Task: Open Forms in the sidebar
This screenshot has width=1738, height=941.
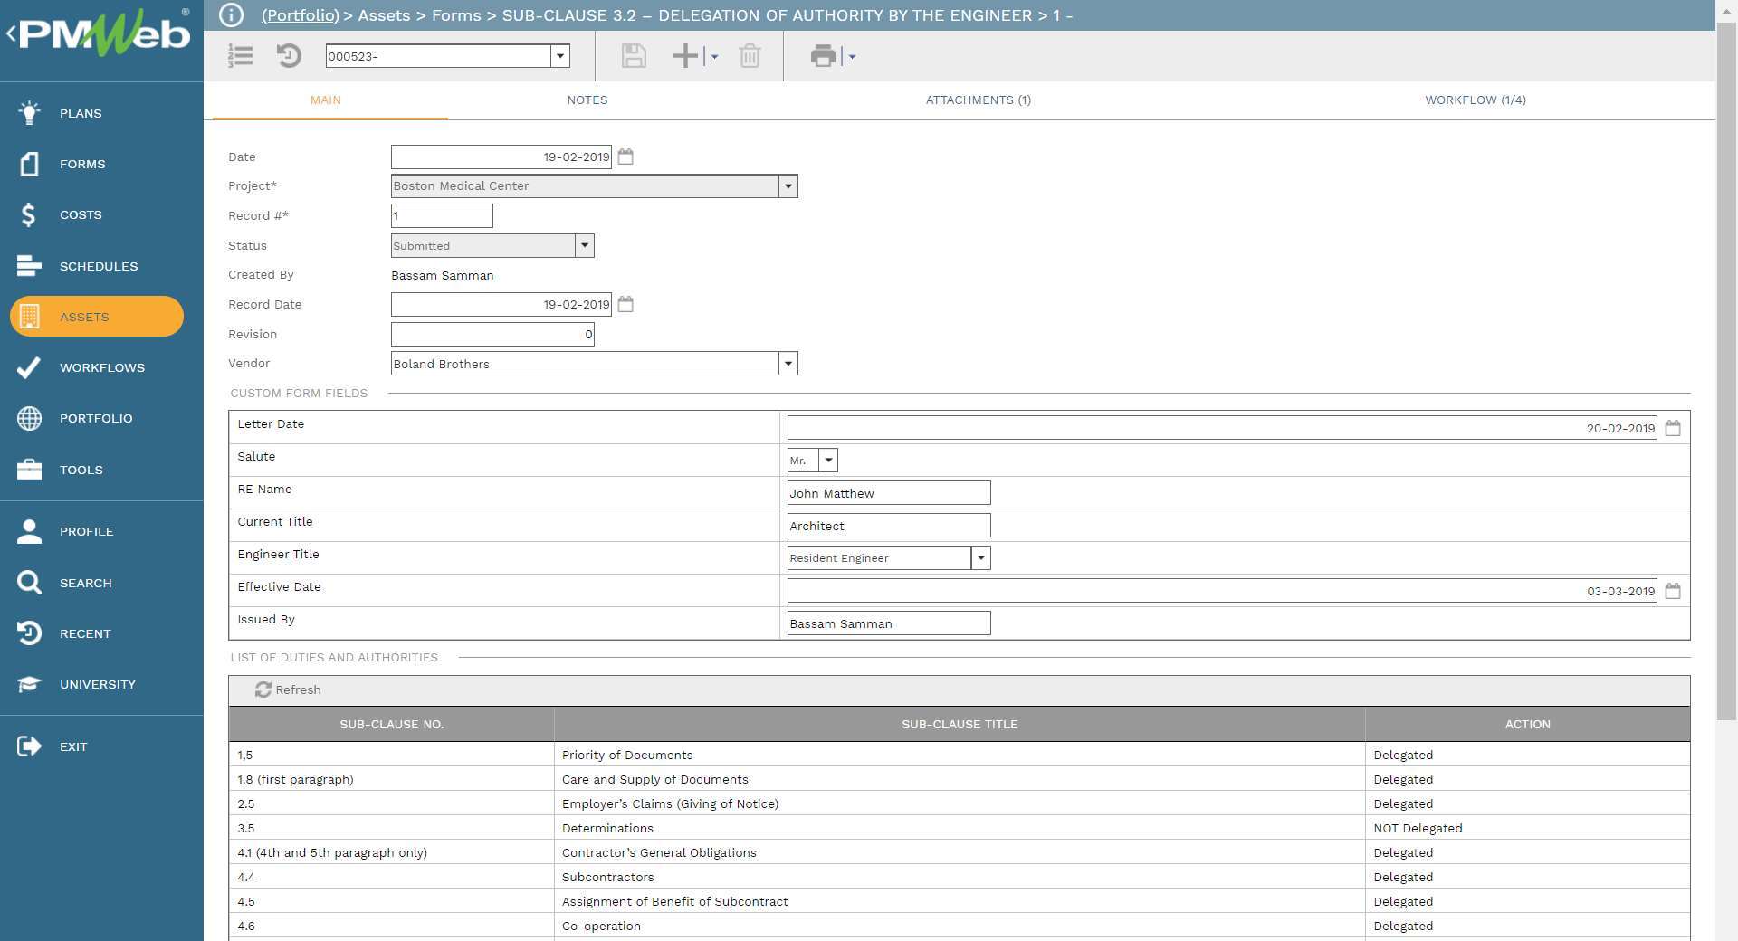Action: coord(82,164)
